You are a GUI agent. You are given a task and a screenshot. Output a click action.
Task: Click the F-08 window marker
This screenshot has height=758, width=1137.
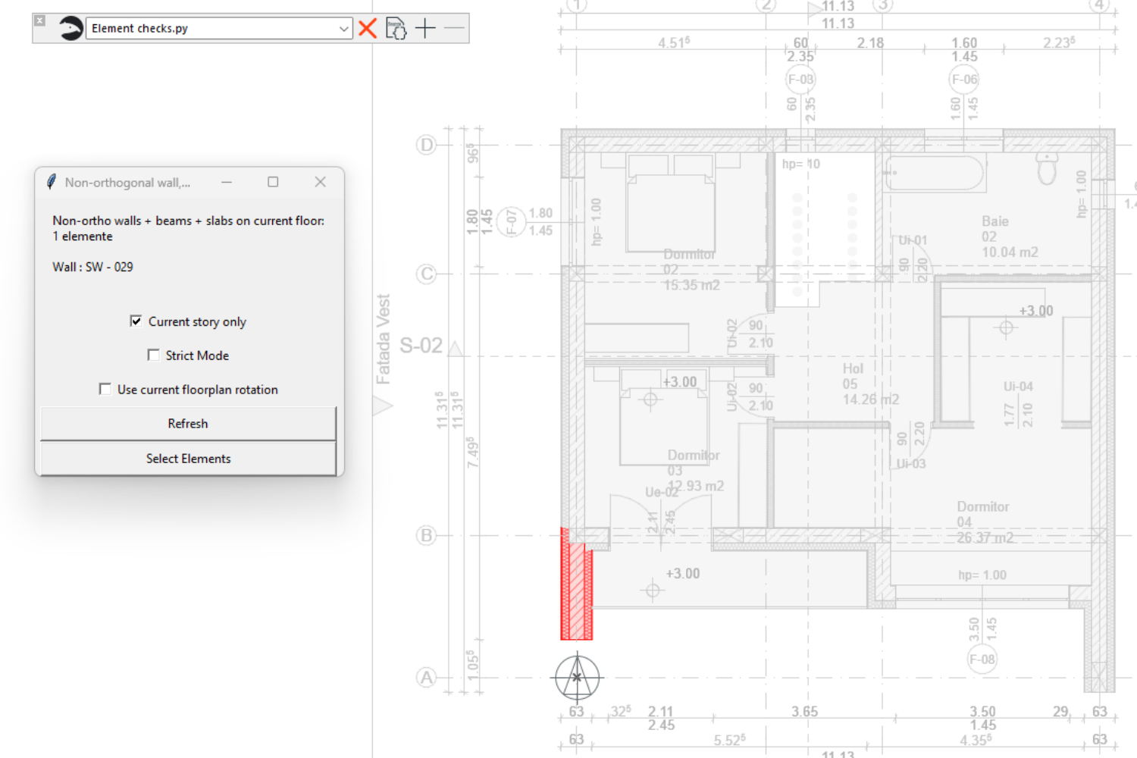point(982,659)
